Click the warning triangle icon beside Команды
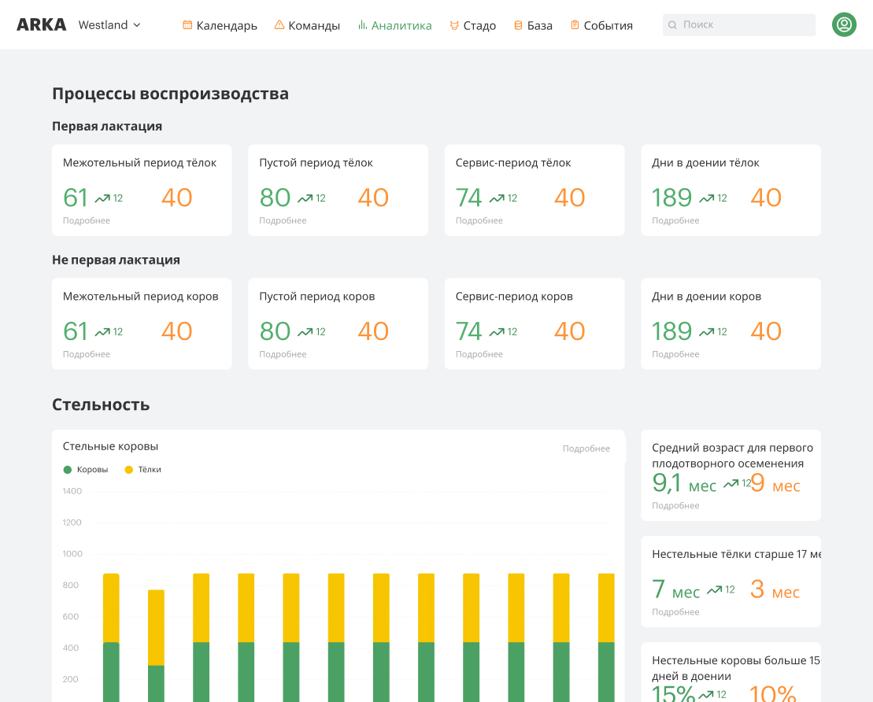The width and height of the screenshot is (873, 702). pyautogui.click(x=279, y=25)
